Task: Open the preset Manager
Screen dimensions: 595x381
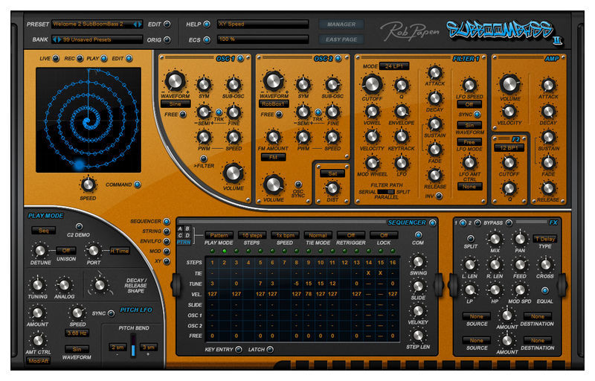Action: (341, 25)
